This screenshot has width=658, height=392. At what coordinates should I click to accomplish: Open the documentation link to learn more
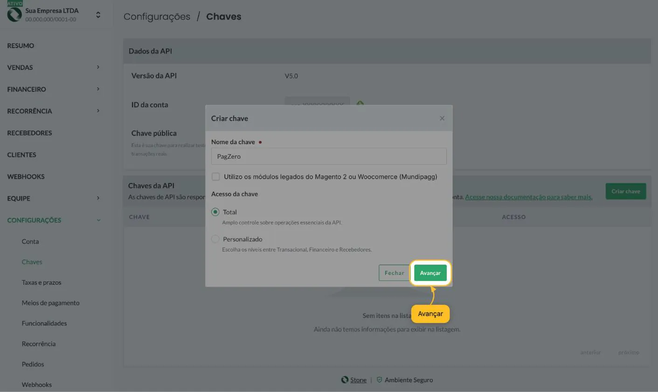pyautogui.click(x=528, y=197)
